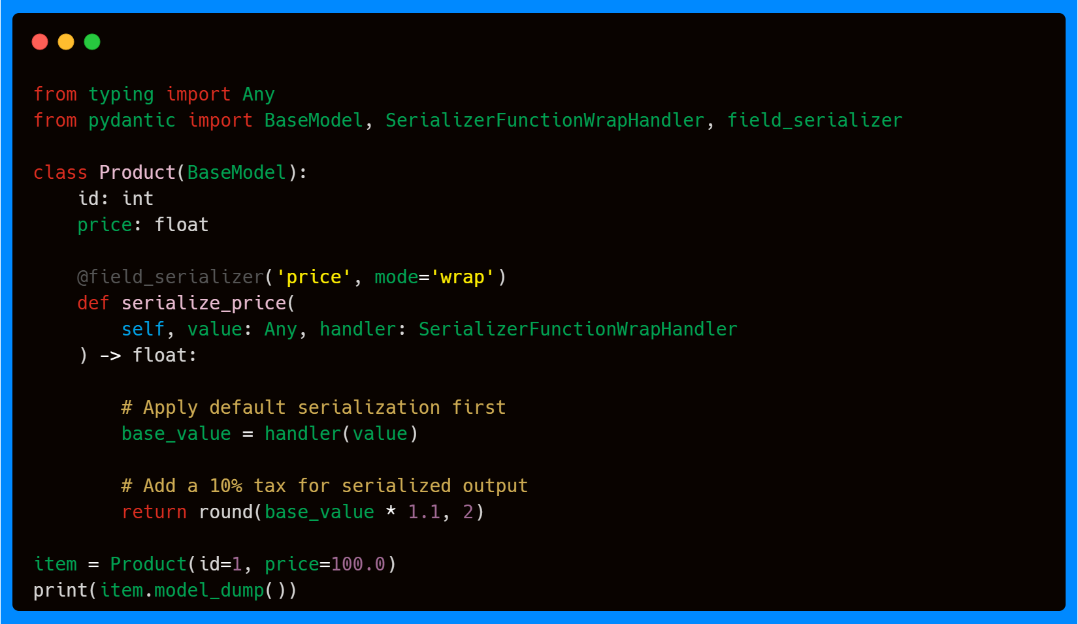Click the 'handler(value)' call
Image resolution: width=1078 pixels, height=624 pixels.
(x=341, y=433)
